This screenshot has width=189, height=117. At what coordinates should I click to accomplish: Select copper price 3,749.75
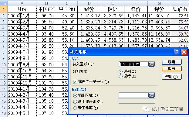coord(113,28)
